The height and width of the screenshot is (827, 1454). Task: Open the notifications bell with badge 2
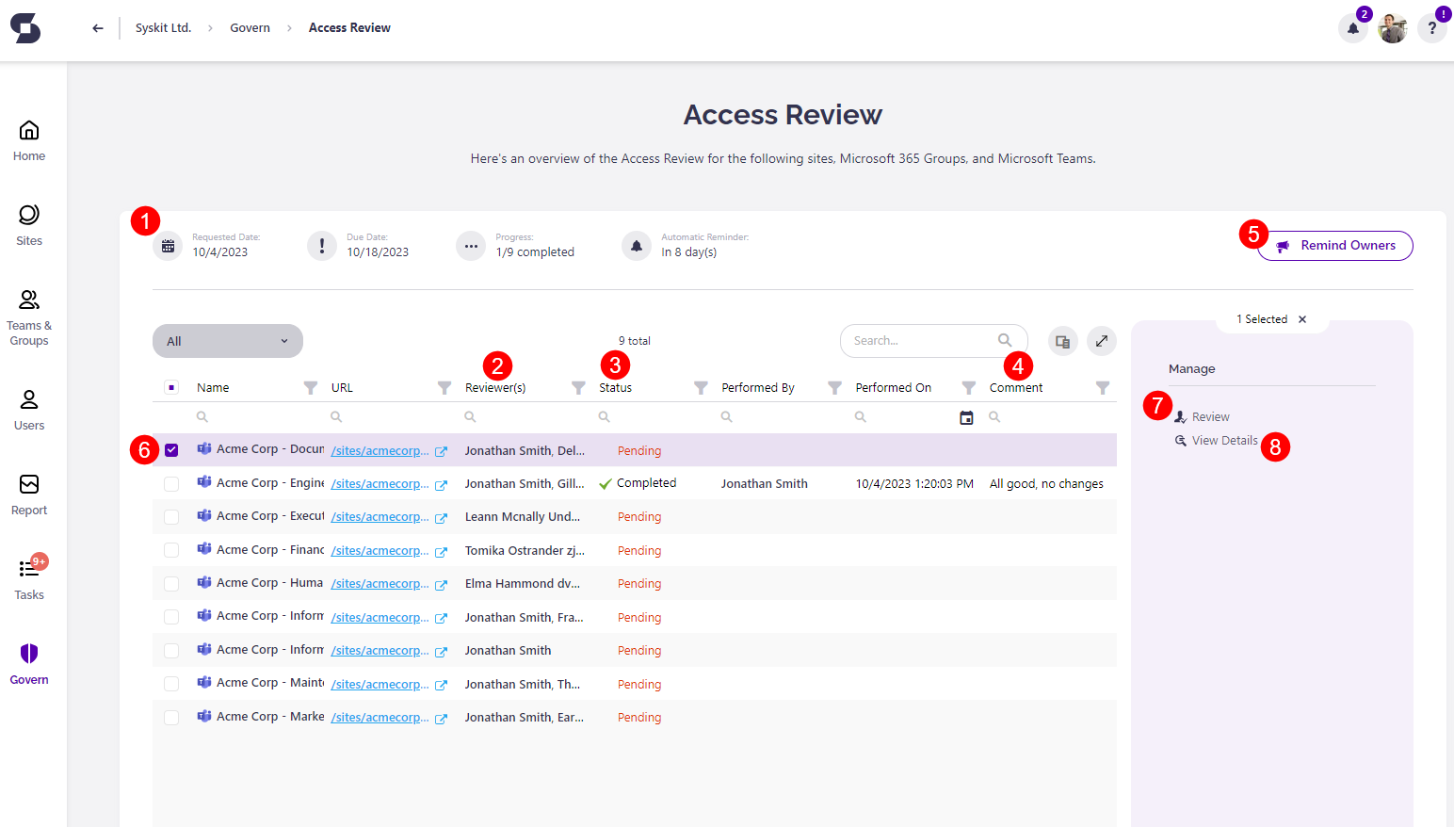[x=1353, y=28]
